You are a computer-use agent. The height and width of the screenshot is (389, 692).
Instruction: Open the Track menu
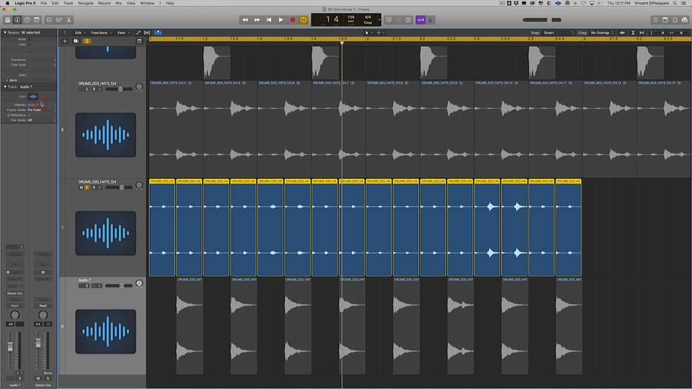pos(68,3)
